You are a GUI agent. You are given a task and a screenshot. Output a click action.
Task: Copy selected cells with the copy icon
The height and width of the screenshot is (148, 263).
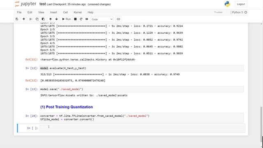click(x=37, y=19)
